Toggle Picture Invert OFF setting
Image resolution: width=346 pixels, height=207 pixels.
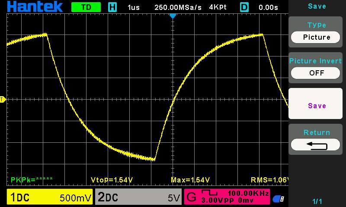(316, 73)
